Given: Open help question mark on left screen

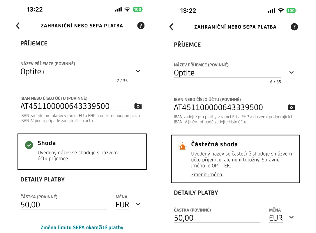Looking at the screenshot, I should click(141, 26).
